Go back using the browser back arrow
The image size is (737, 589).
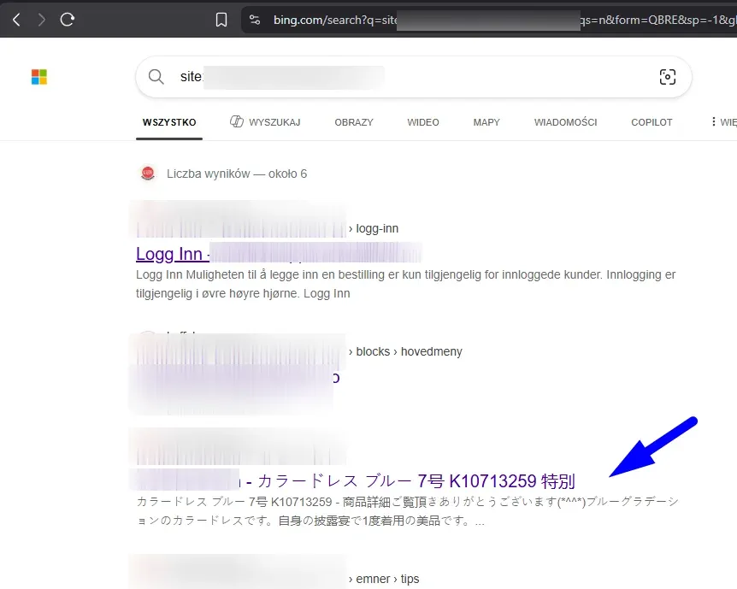tap(16, 20)
